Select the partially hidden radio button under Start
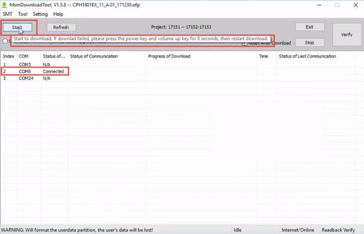This screenshot has height=234, width=364. click(x=5, y=42)
